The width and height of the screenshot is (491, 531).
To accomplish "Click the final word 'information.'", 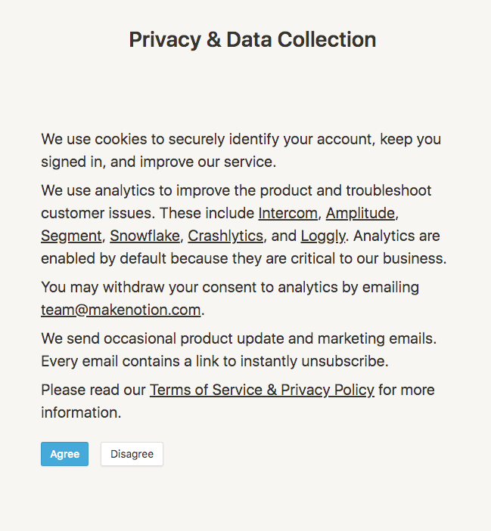I will [x=81, y=412].
